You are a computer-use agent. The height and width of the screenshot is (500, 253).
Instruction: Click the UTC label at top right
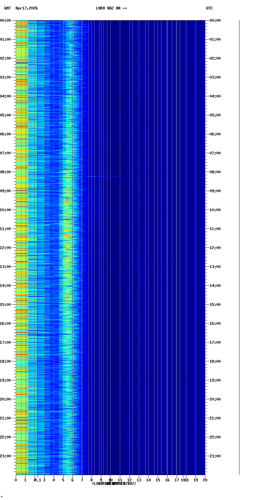[x=209, y=8]
